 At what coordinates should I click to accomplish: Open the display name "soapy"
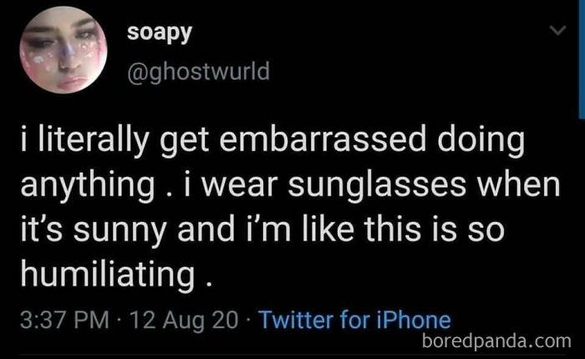160,33
